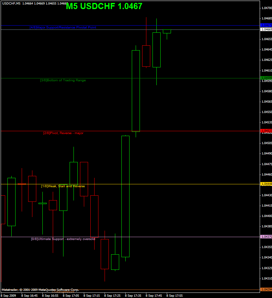This screenshot has width=272, height=298.
Task: Click the 8 Sep 17:05 time label
Action: pyautogui.click(x=71, y=295)
